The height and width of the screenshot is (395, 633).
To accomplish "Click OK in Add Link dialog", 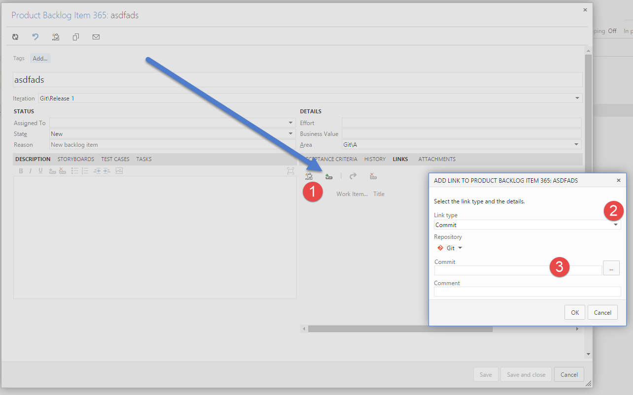I will point(574,312).
